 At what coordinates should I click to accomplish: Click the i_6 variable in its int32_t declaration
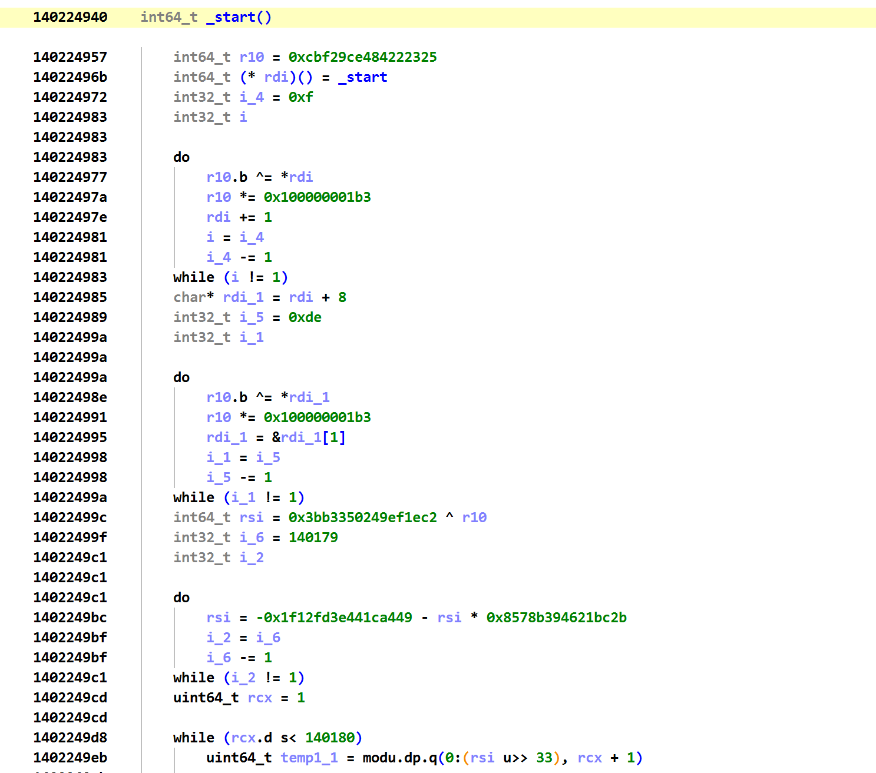coord(252,538)
